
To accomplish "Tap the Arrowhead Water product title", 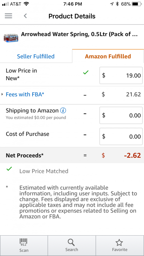I will pos(79,34).
